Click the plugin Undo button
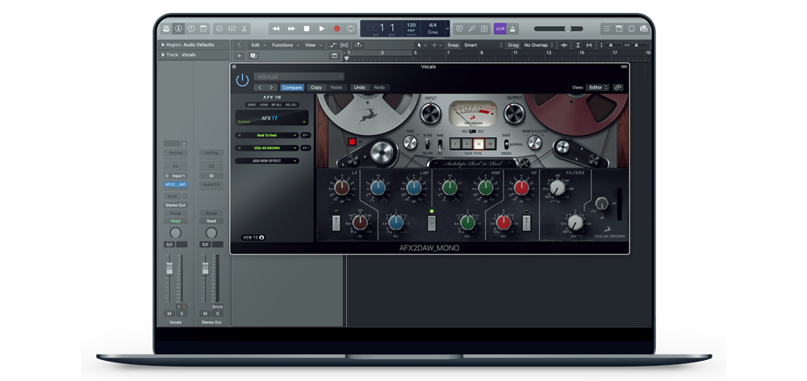 (x=360, y=87)
